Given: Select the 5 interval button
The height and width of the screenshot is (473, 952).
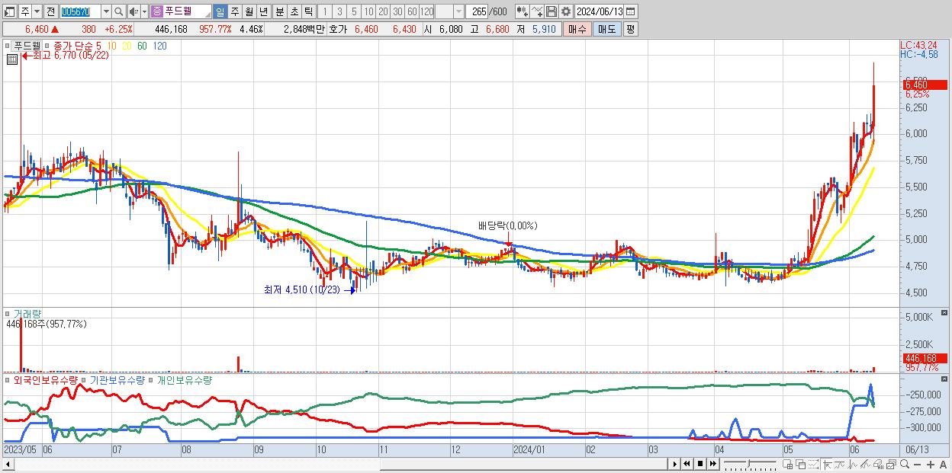Looking at the screenshot, I should coord(354,11).
